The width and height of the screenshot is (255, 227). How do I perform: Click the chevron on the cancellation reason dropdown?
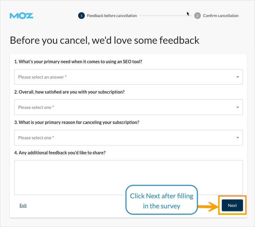pyautogui.click(x=237, y=138)
